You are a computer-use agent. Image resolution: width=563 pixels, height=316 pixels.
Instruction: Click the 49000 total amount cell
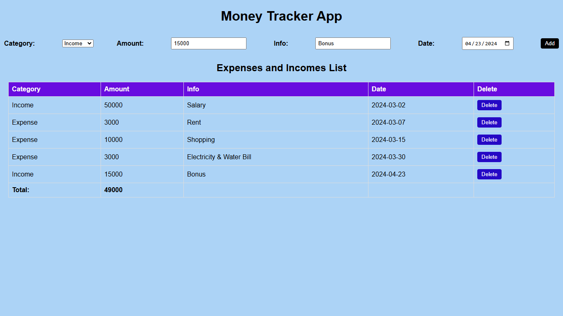142,190
